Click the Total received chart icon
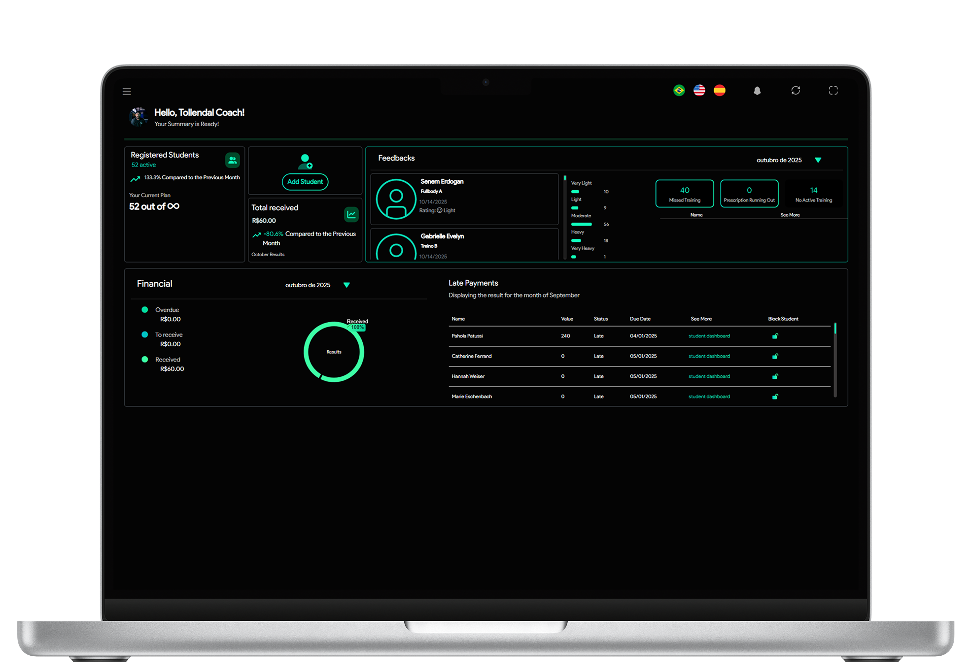972x668 pixels. click(x=351, y=214)
